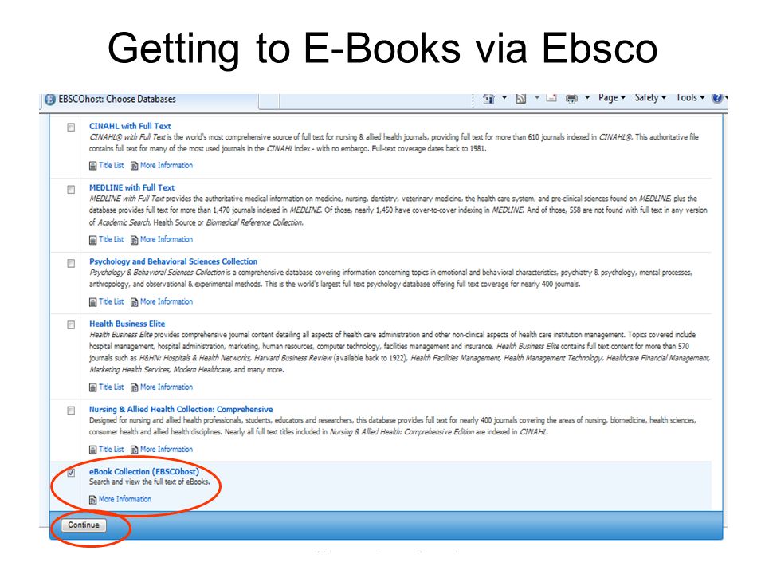Click text "Search and view the full text of eBooks."
This screenshot has width=765, height=574.
149,482
